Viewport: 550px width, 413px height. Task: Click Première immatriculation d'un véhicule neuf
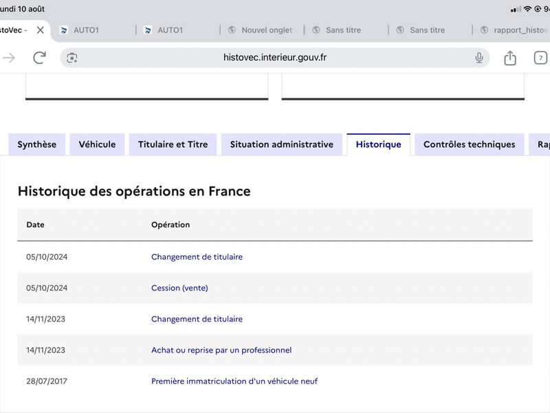point(234,381)
